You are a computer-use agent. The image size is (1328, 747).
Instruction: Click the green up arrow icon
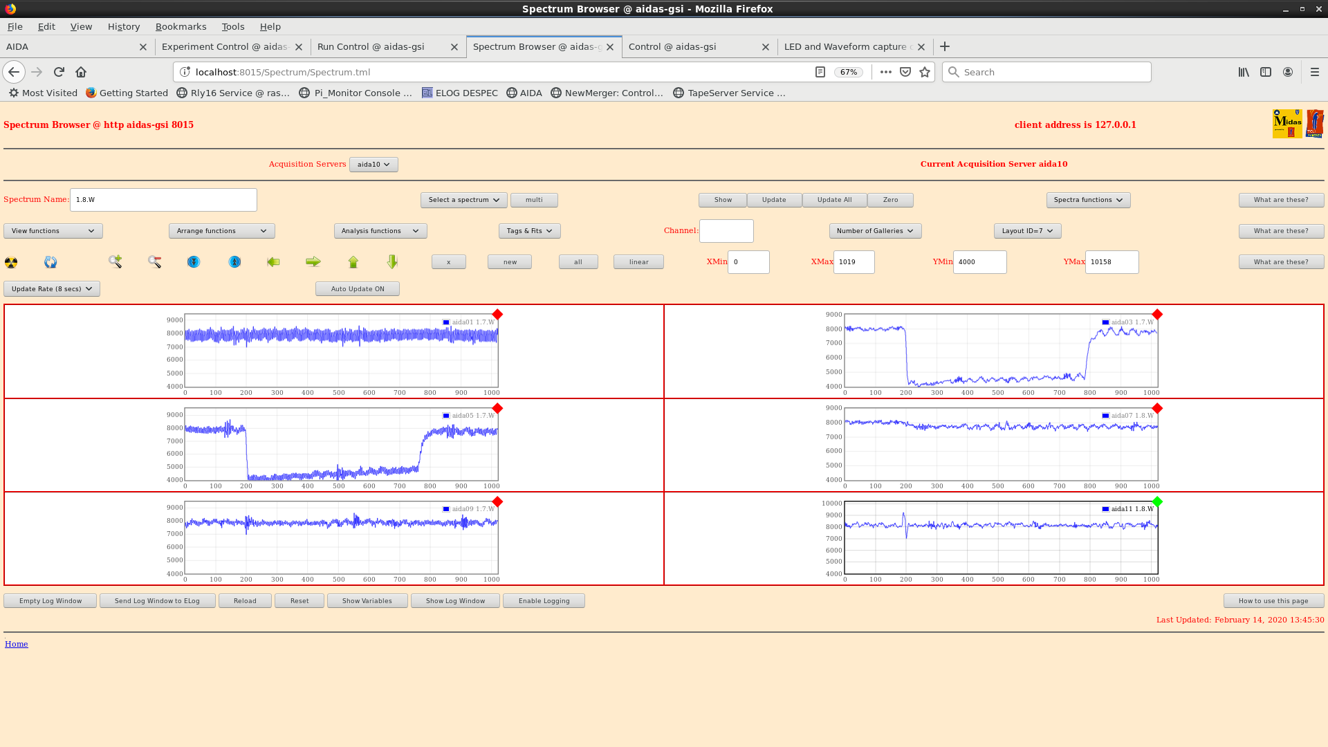pos(353,261)
